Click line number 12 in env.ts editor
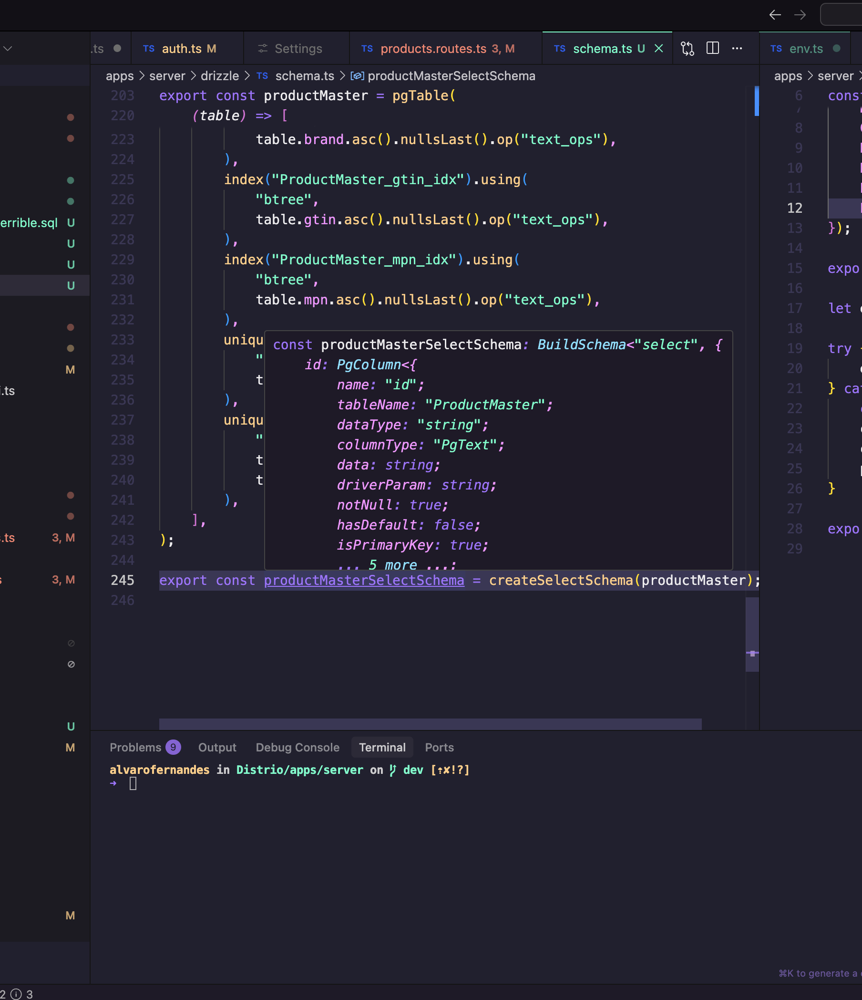The width and height of the screenshot is (862, 1000). tap(794, 208)
